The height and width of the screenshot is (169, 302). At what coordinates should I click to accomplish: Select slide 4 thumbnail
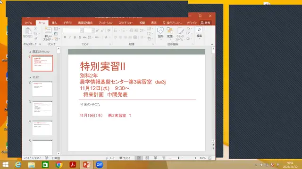point(42,128)
